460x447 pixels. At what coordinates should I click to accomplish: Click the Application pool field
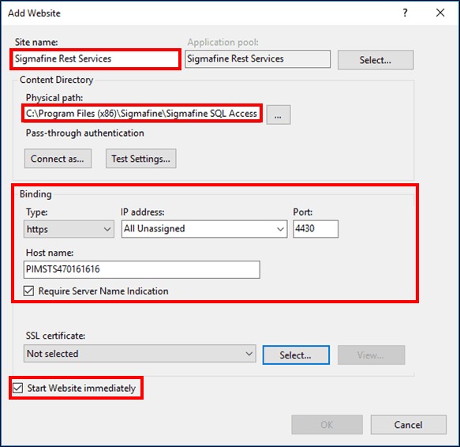[257, 59]
